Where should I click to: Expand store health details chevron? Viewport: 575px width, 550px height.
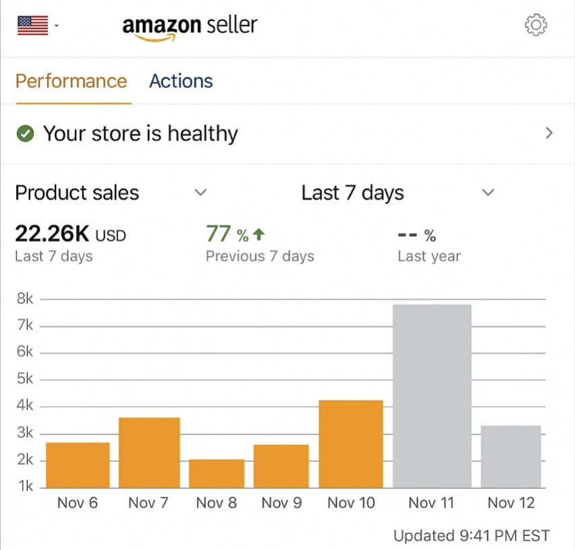pyautogui.click(x=549, y=133)
